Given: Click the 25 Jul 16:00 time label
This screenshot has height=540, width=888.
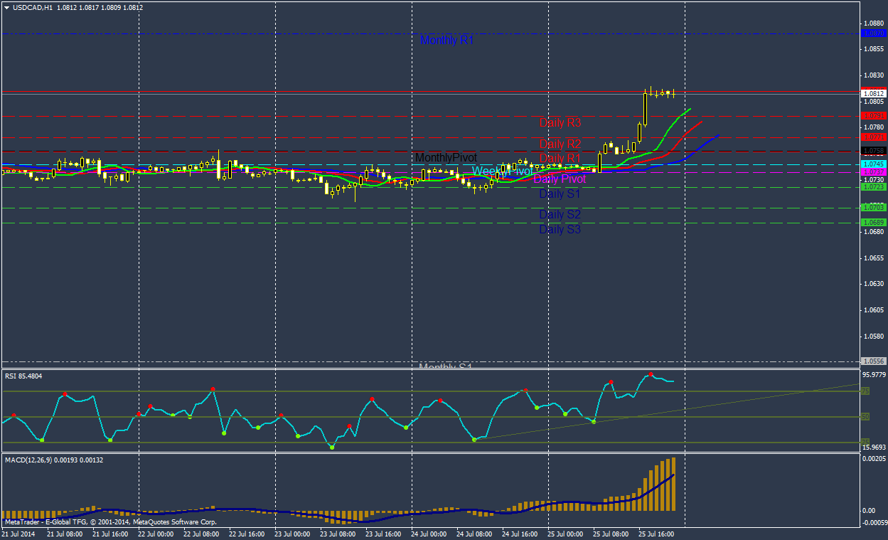Looking at the screenshot, I should 656,533.
